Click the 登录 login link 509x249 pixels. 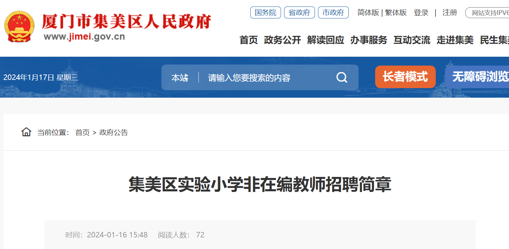pos(421,13)
